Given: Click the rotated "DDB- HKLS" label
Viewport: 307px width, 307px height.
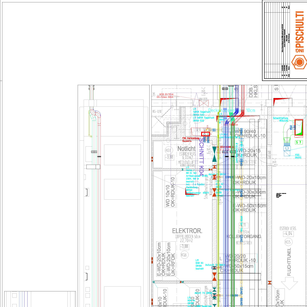Looking at the screenshot, I should pos(253,91).
